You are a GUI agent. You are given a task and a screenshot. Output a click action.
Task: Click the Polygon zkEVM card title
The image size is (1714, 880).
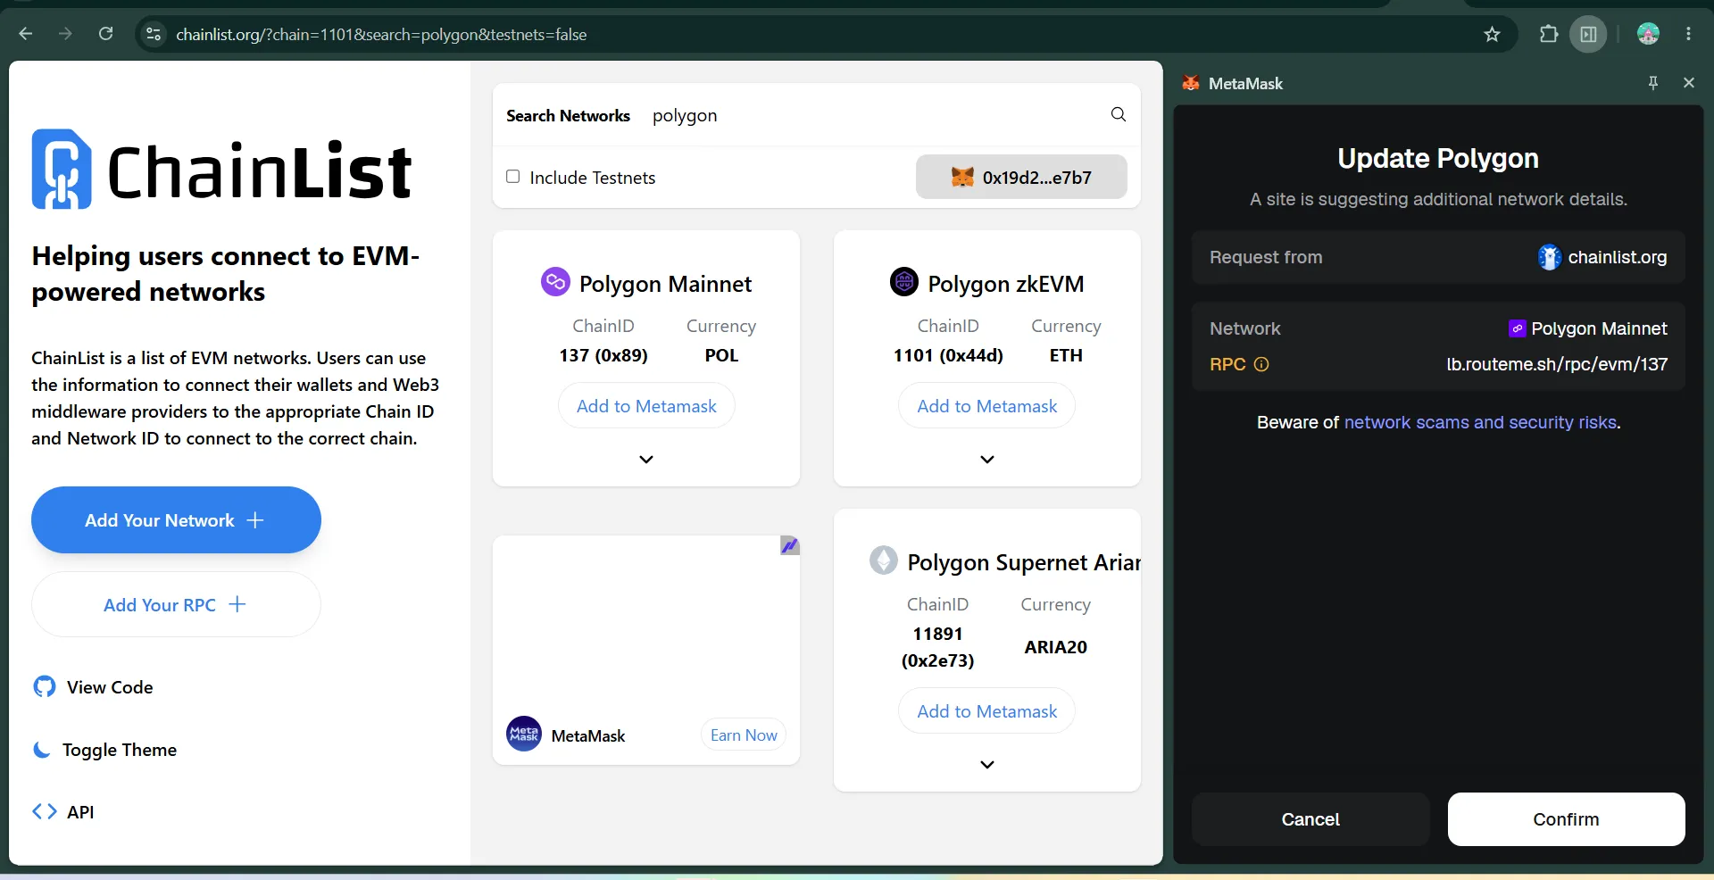[x=1005, y=284]
